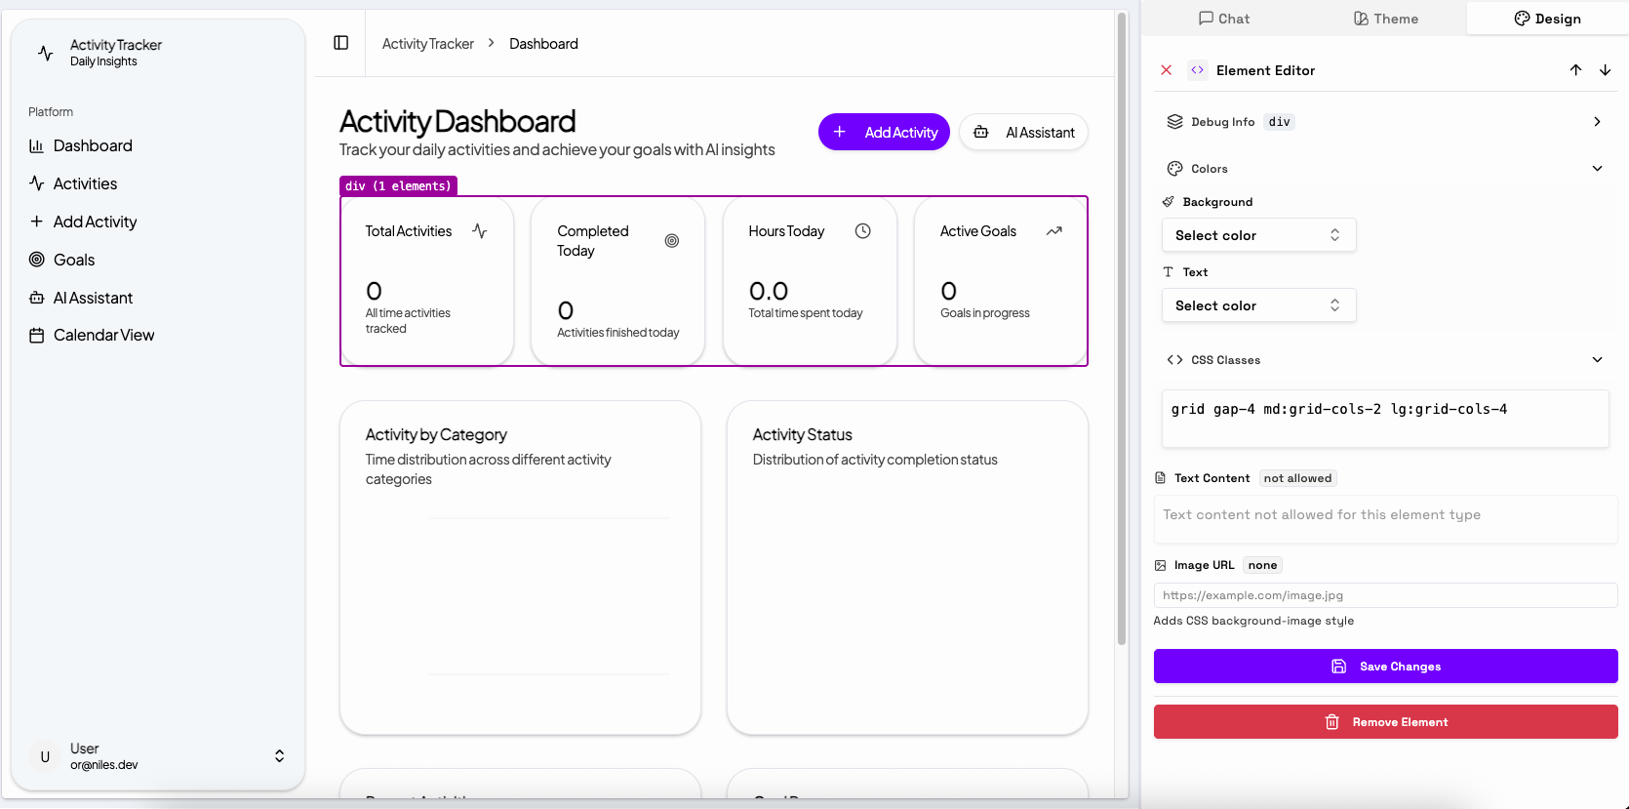Click the Image URL picture icon
Screen dimensions: 1629x809
[x=1160, y=565]
